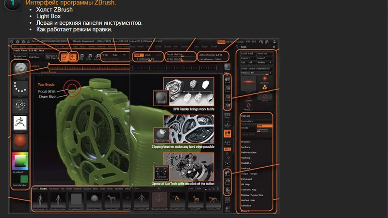The height and width of the screenshot is (218, 388).
Task: Open the Transform menu
Action: [185, 47]
